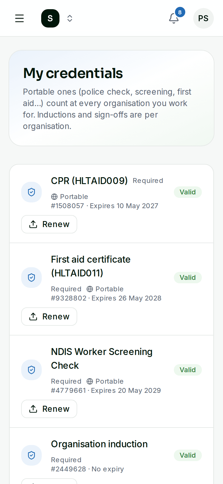Screen dimensions: 223x484
Task: Click Required label under Organisation induction
Action: (66, 460)
